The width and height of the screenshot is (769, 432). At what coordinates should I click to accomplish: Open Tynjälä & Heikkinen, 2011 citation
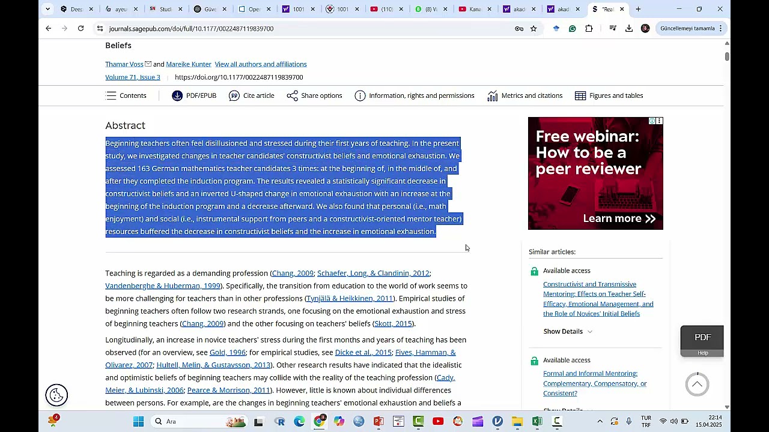tap(350, 298)
